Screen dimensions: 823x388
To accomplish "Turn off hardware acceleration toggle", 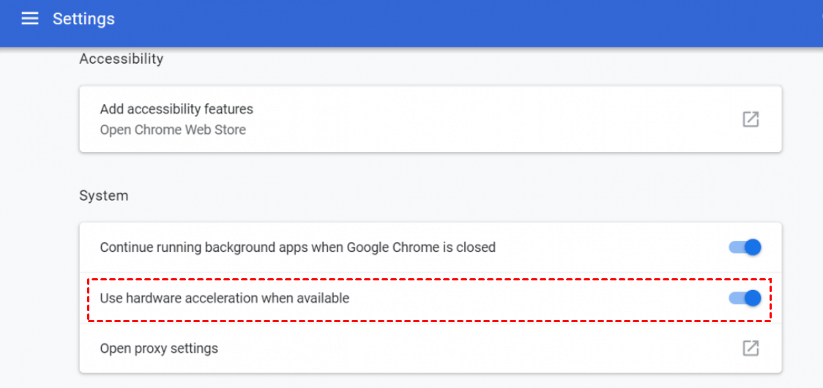I will 745,298.
